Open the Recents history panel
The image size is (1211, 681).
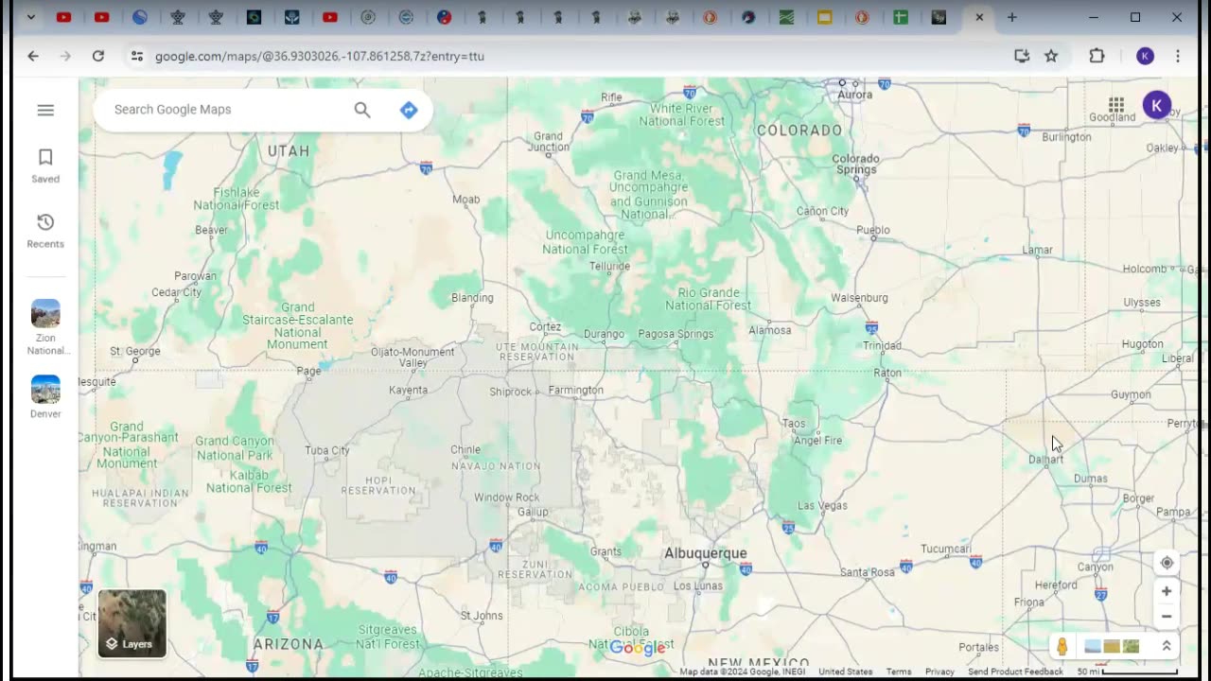[45, 230]
